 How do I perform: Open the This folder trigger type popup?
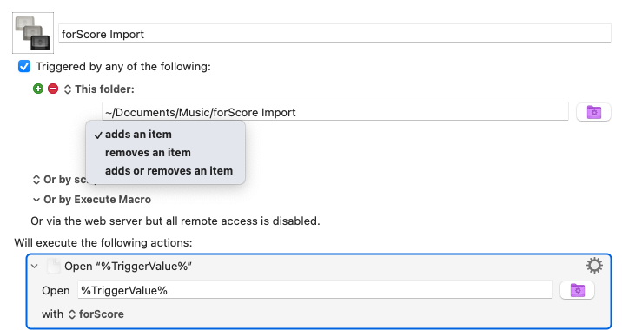click(99, 89)
